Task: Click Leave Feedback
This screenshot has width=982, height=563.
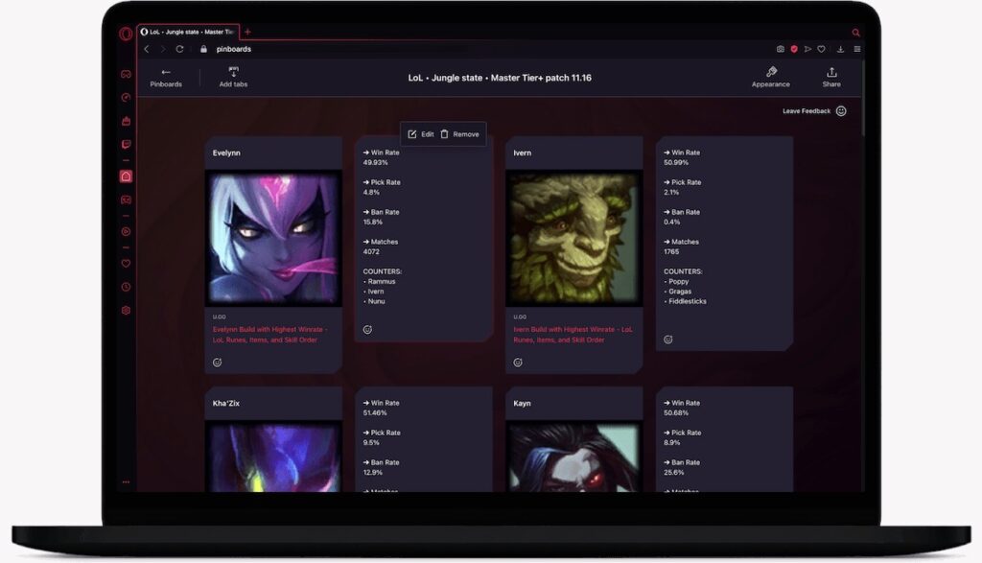Action: coord(814,111)
